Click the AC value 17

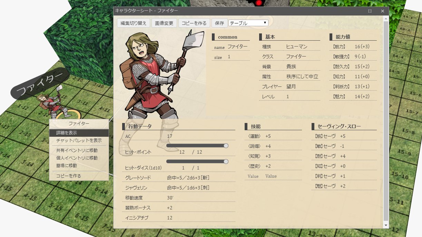169,136
